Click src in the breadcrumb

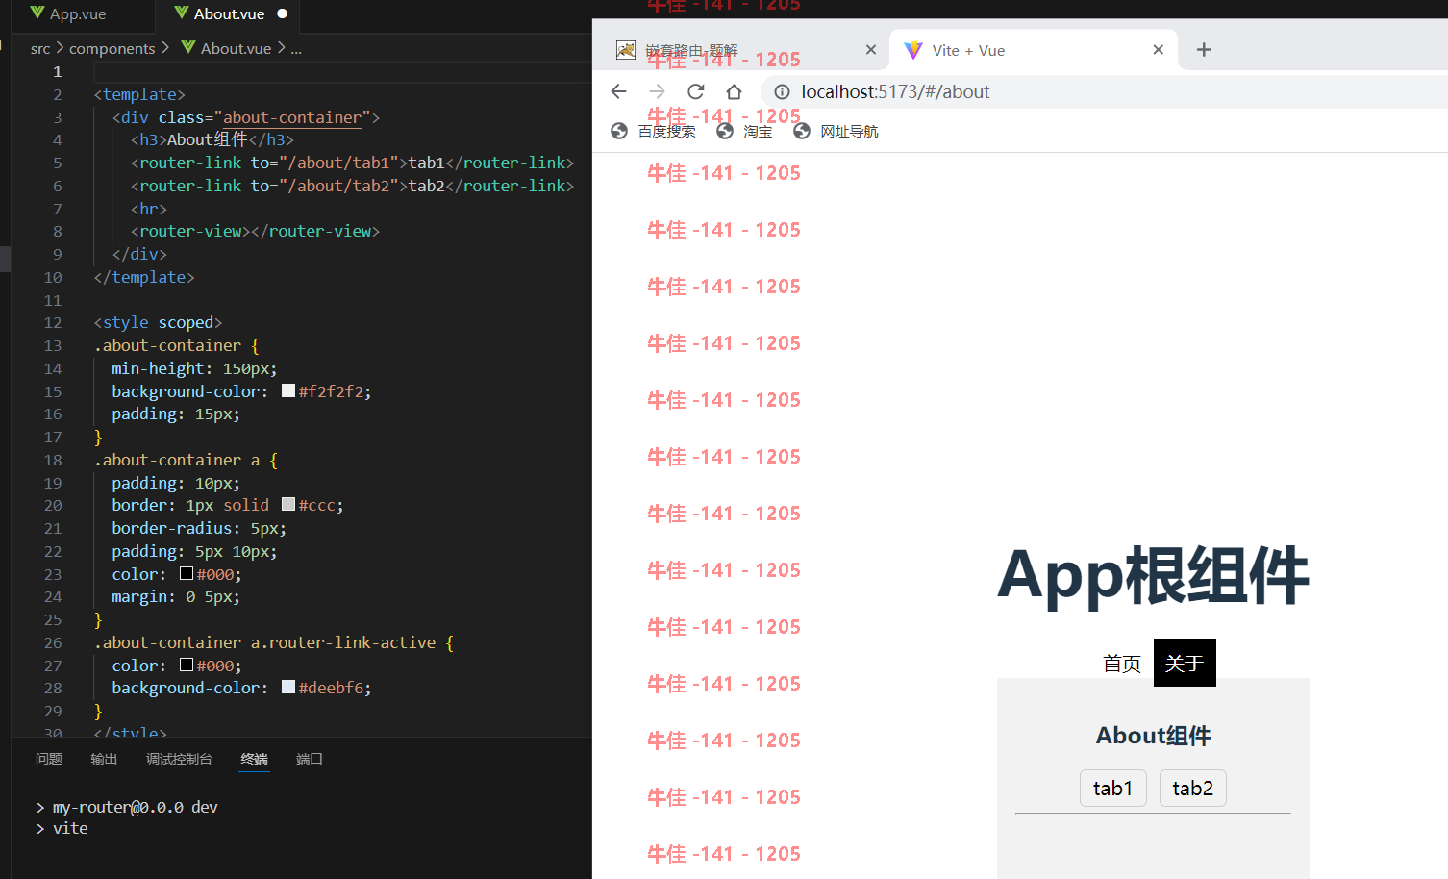click(40, 48)
